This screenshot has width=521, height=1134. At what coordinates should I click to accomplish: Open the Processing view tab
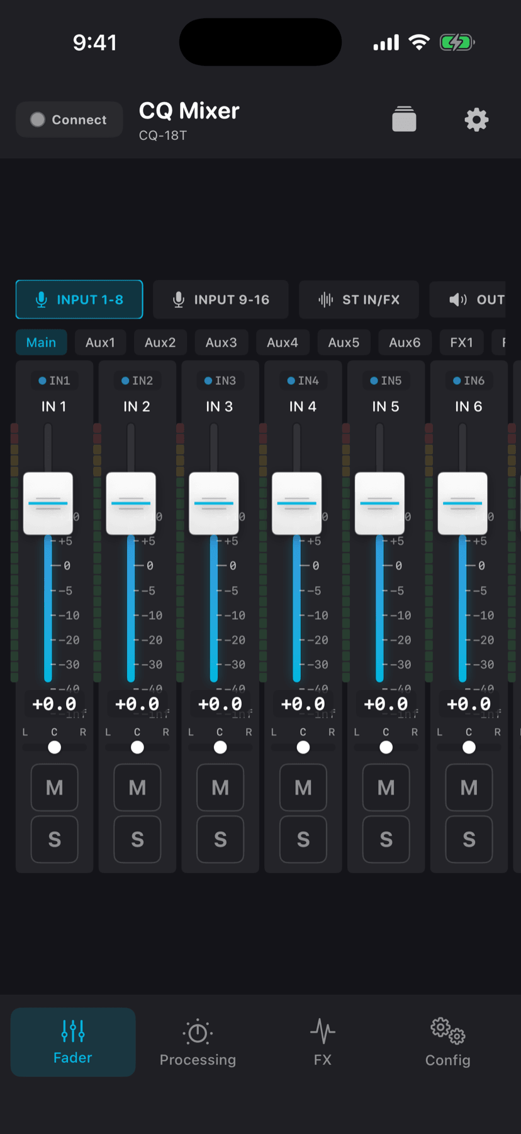pyautogui.click(x=198, y=1042)
